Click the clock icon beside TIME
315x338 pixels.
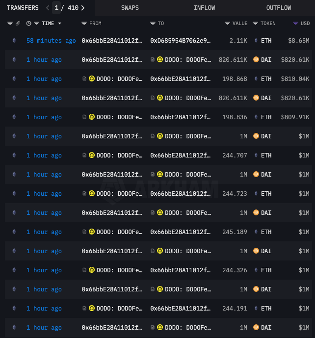[x=28, y=24]
